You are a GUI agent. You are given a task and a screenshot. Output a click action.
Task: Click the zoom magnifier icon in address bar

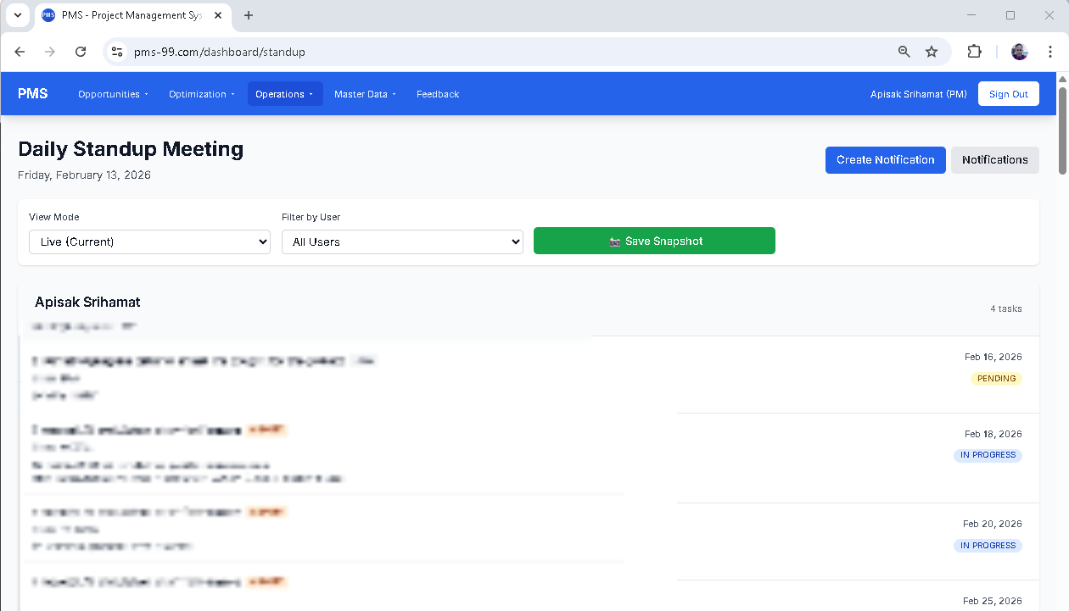coord(904,52)
